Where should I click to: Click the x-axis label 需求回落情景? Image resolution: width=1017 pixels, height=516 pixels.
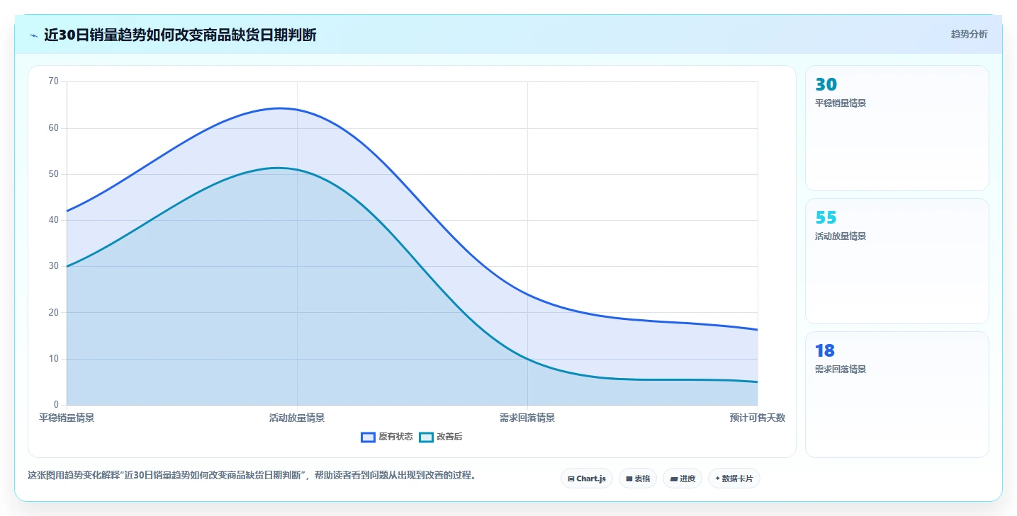(527, 418)
